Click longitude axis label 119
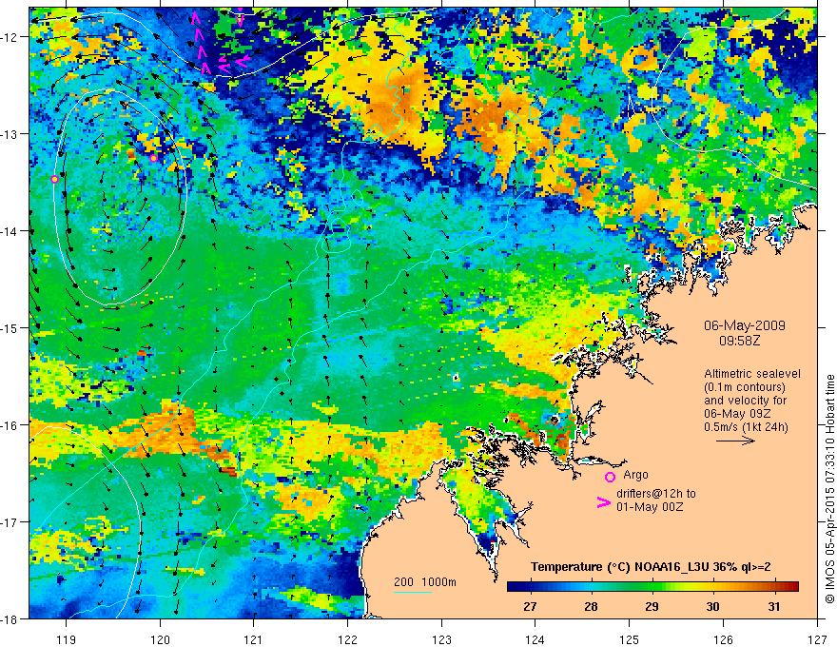Viewport: 837px width, 647px height. (67, 639)
